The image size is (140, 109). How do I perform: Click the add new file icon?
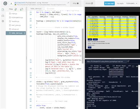pos(16,9)
